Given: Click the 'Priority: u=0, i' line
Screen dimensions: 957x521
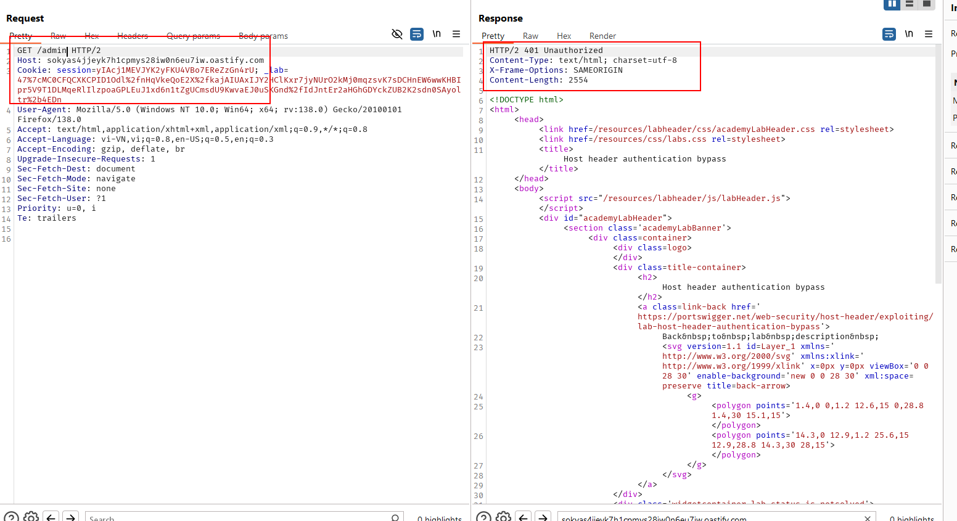Looking at the screenshot, I should point(57,208).
